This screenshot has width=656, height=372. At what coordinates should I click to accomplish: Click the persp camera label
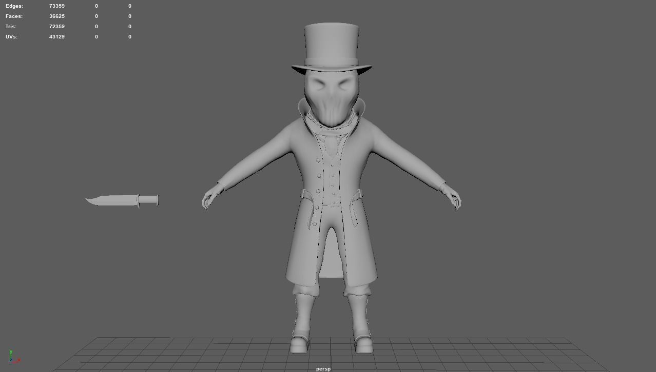(323, 368)
